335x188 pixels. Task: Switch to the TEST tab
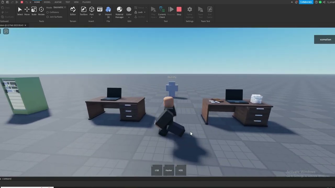68,2
